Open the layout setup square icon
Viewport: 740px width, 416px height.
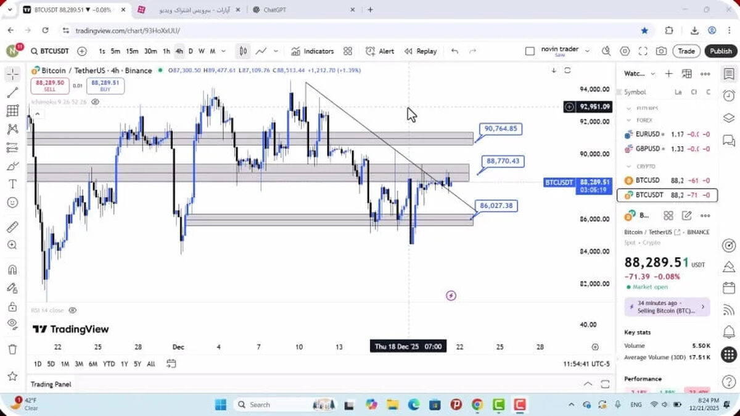530,51
